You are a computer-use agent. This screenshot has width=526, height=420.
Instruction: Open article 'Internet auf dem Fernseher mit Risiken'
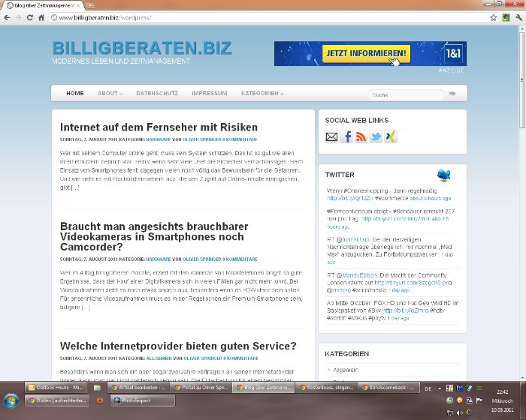(x=159, y=127)
